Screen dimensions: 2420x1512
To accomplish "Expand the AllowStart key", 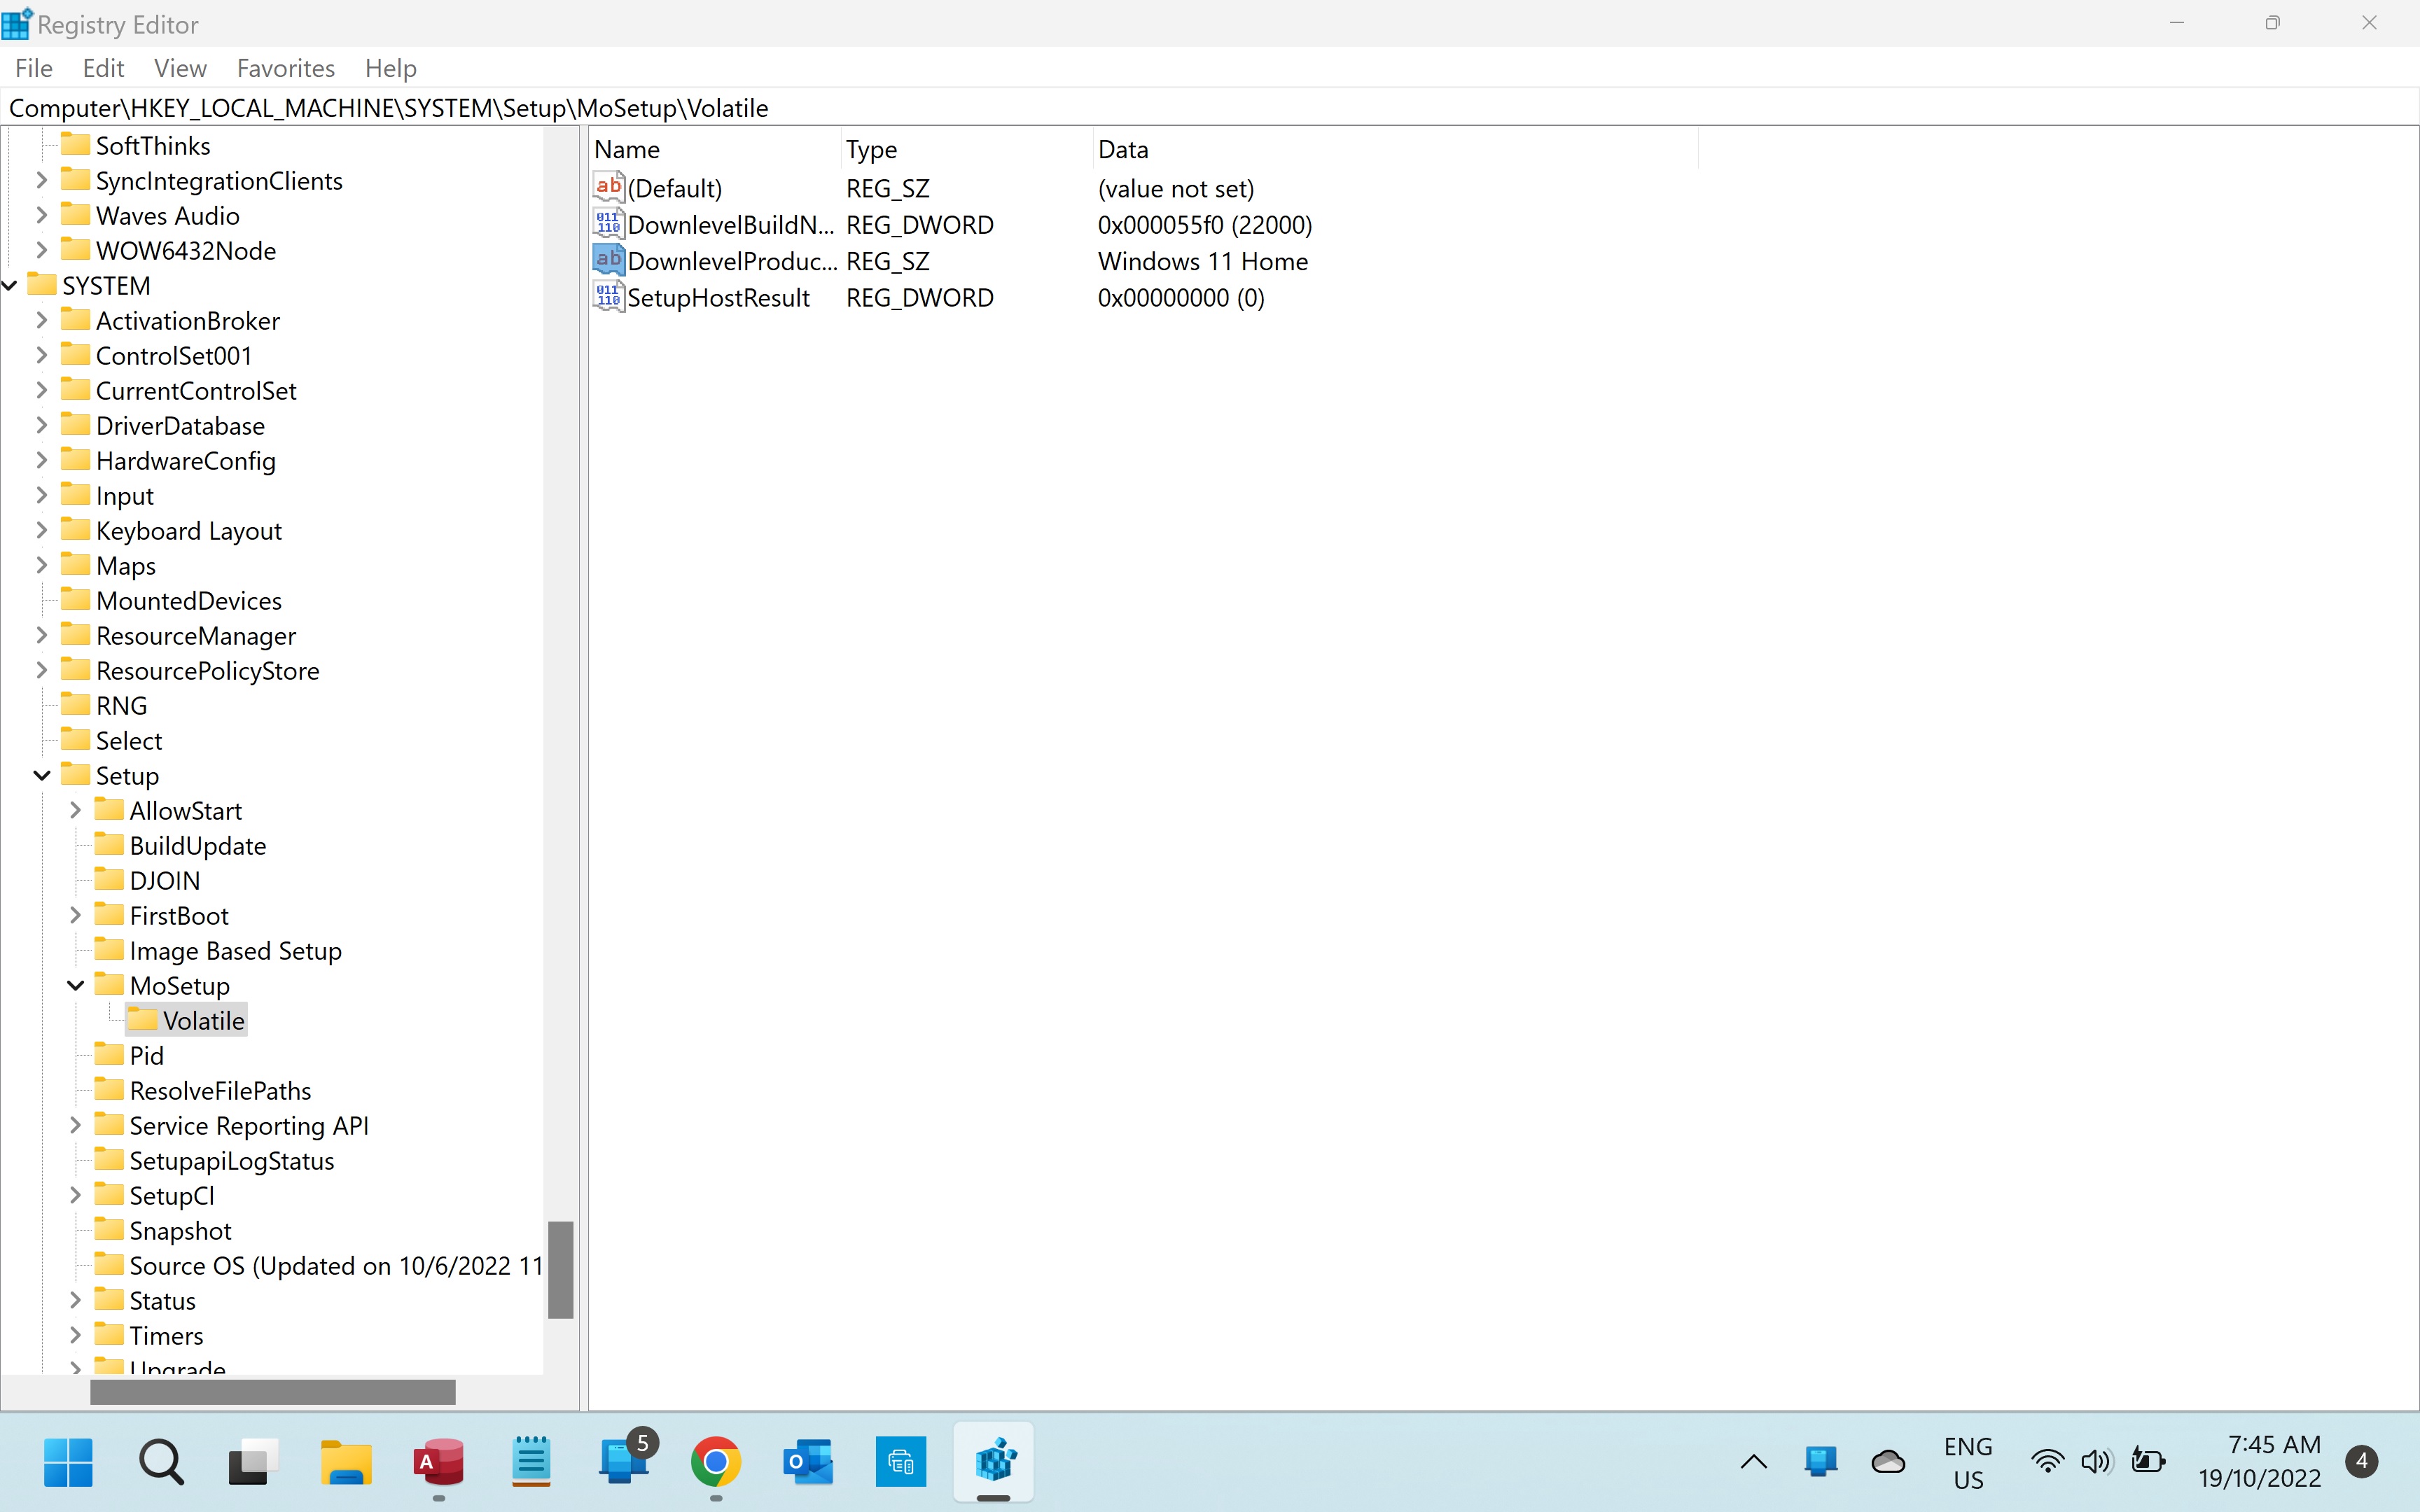I will click(x=75, y=810).
